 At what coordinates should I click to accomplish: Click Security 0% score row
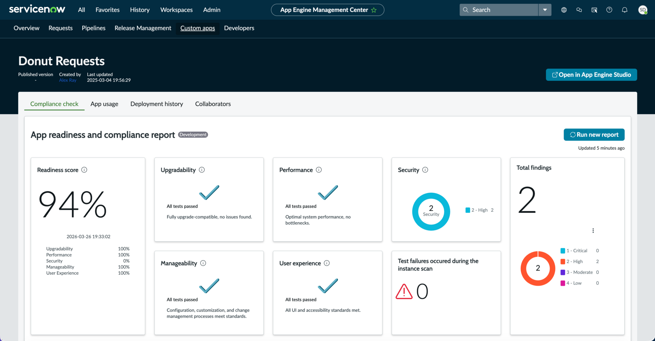pos(88,261)
